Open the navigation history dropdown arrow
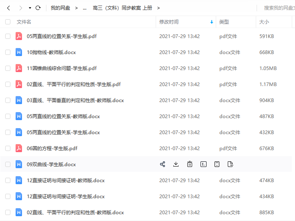The width and height of the screenshot is (295, 221). pyautogui.click(x=30, y=8)
